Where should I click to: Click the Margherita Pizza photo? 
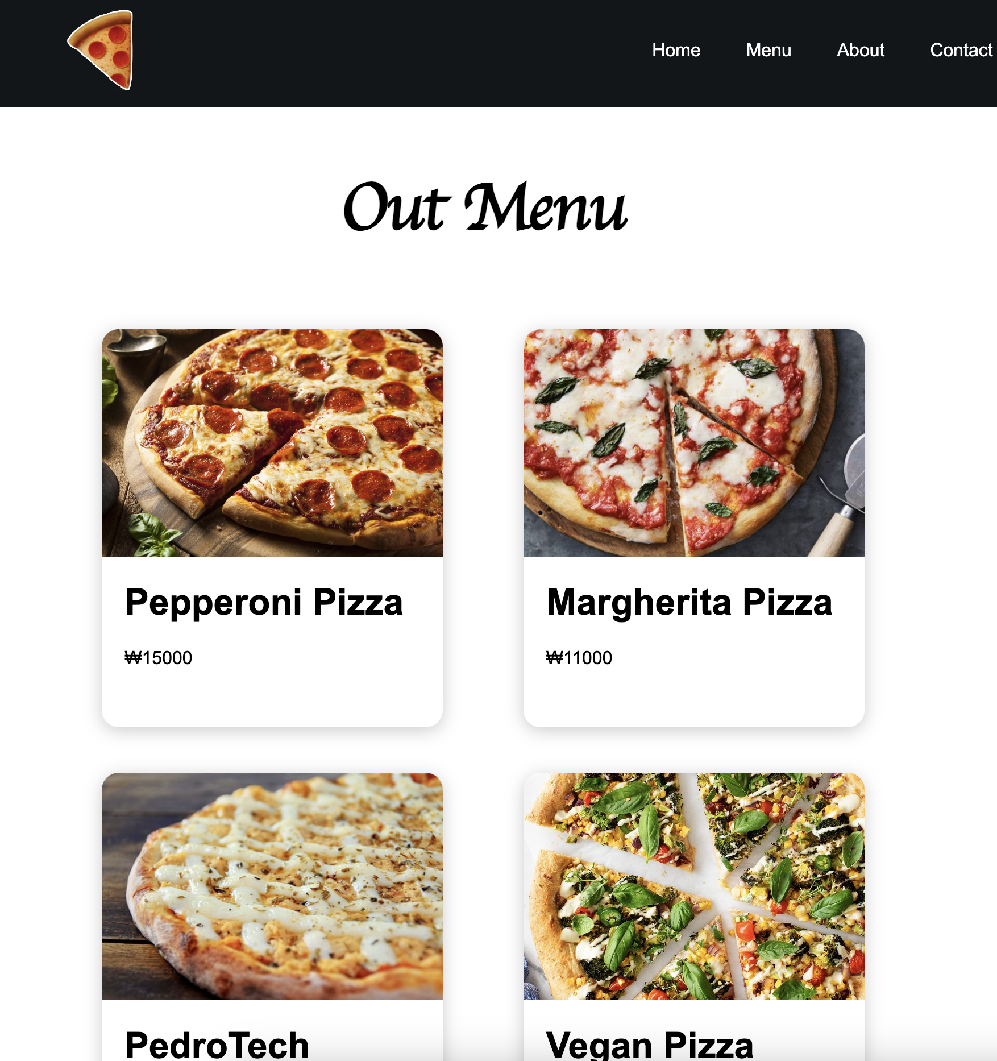click(x=694, y=443)
